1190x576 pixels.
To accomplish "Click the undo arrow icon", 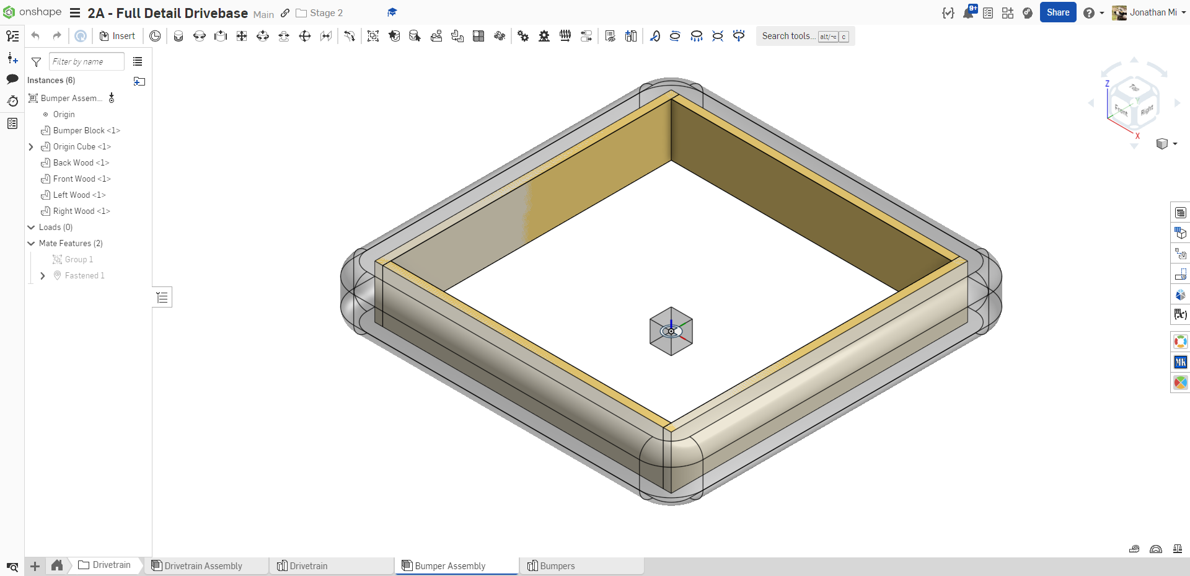I will coord(35,36).
